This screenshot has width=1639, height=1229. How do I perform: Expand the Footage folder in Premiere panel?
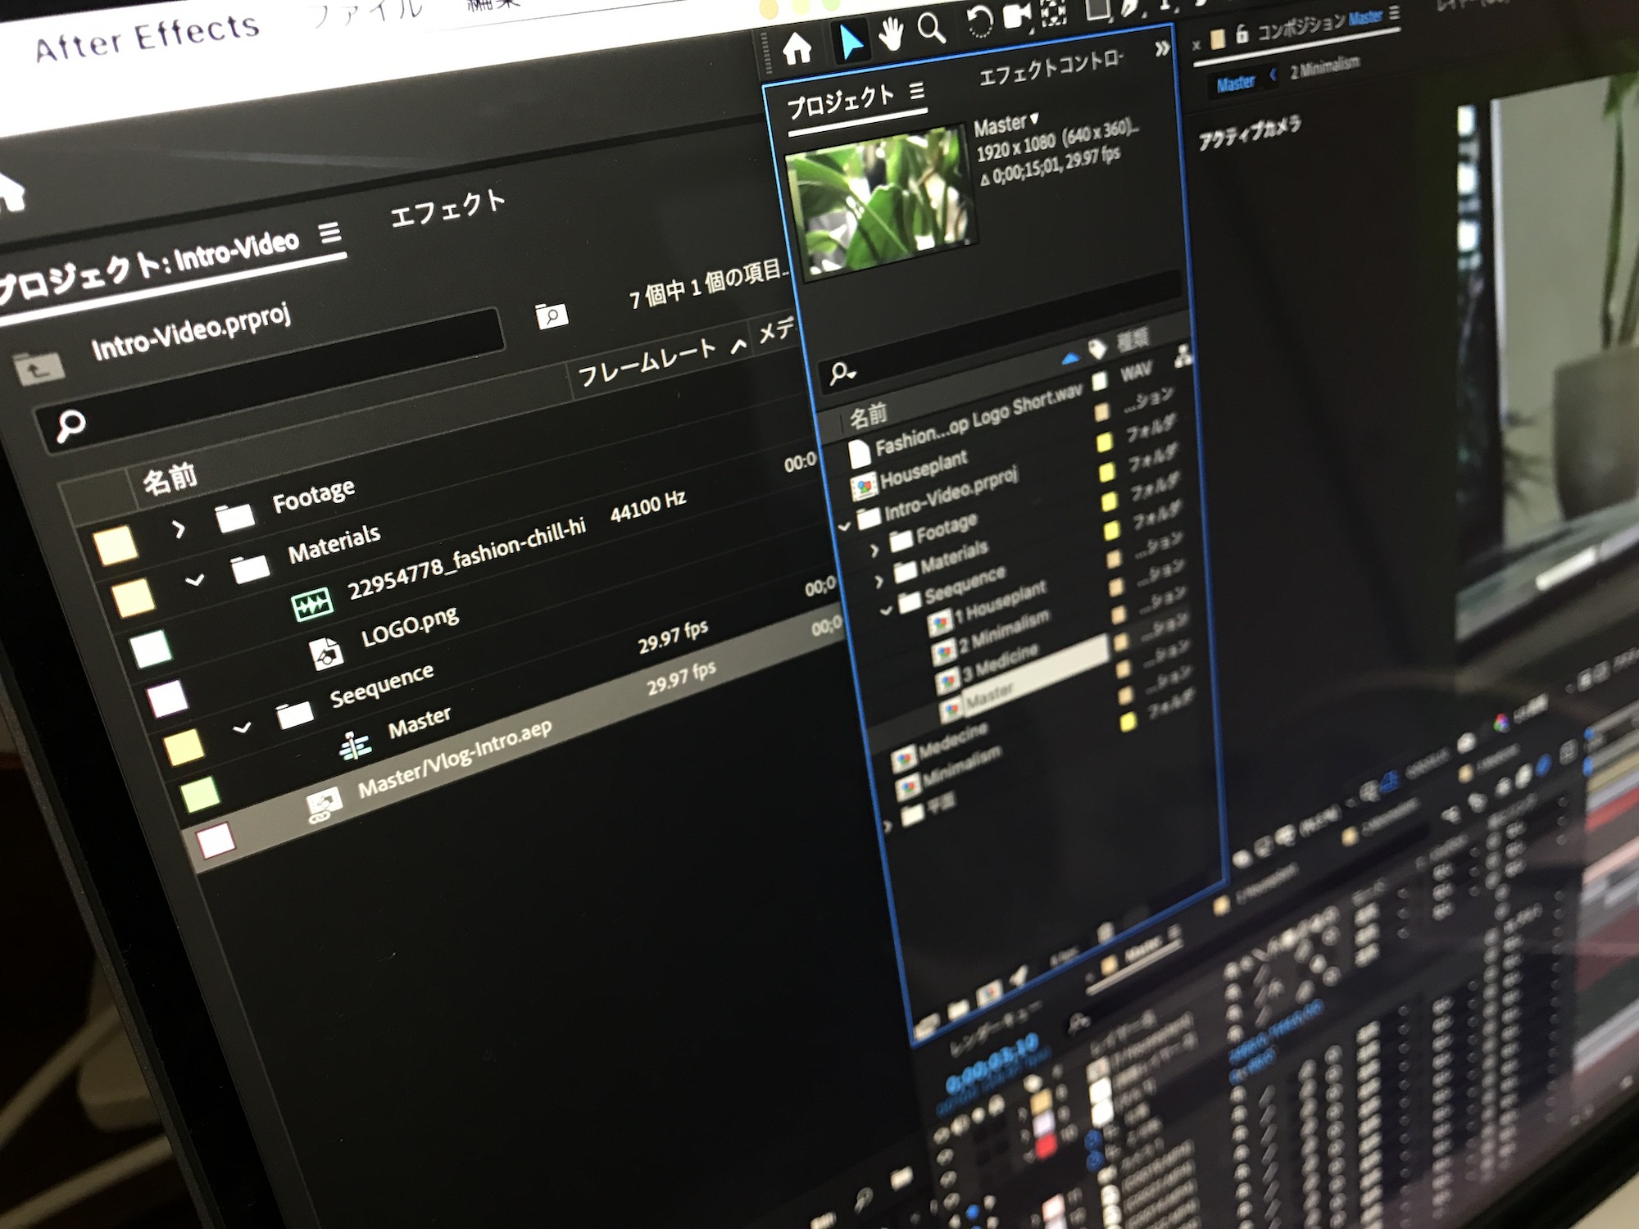tap(179, 530)
